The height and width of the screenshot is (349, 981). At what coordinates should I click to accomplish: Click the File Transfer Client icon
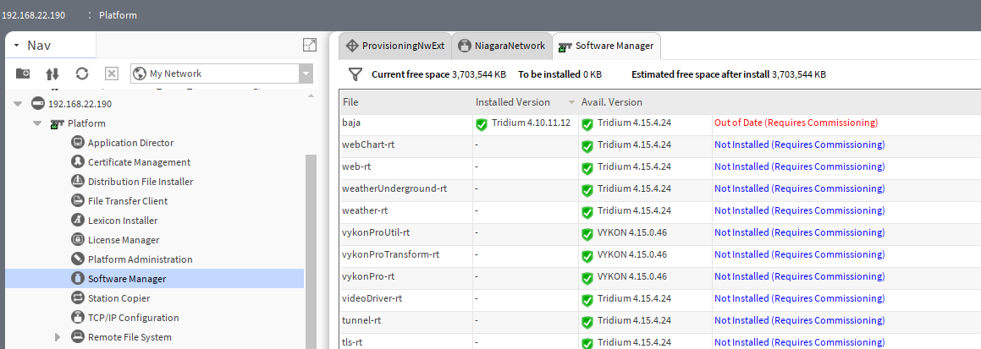78,200
